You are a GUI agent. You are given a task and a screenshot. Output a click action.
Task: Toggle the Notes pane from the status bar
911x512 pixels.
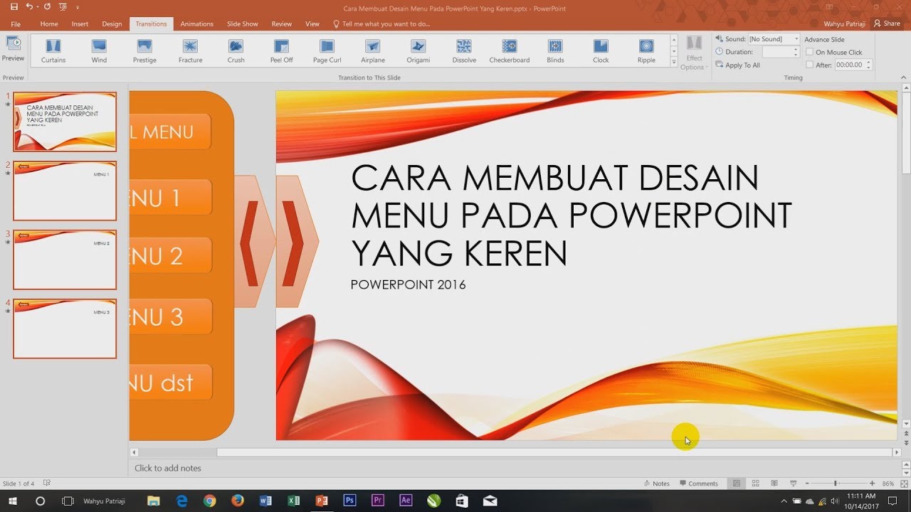[x=655, y=483]
